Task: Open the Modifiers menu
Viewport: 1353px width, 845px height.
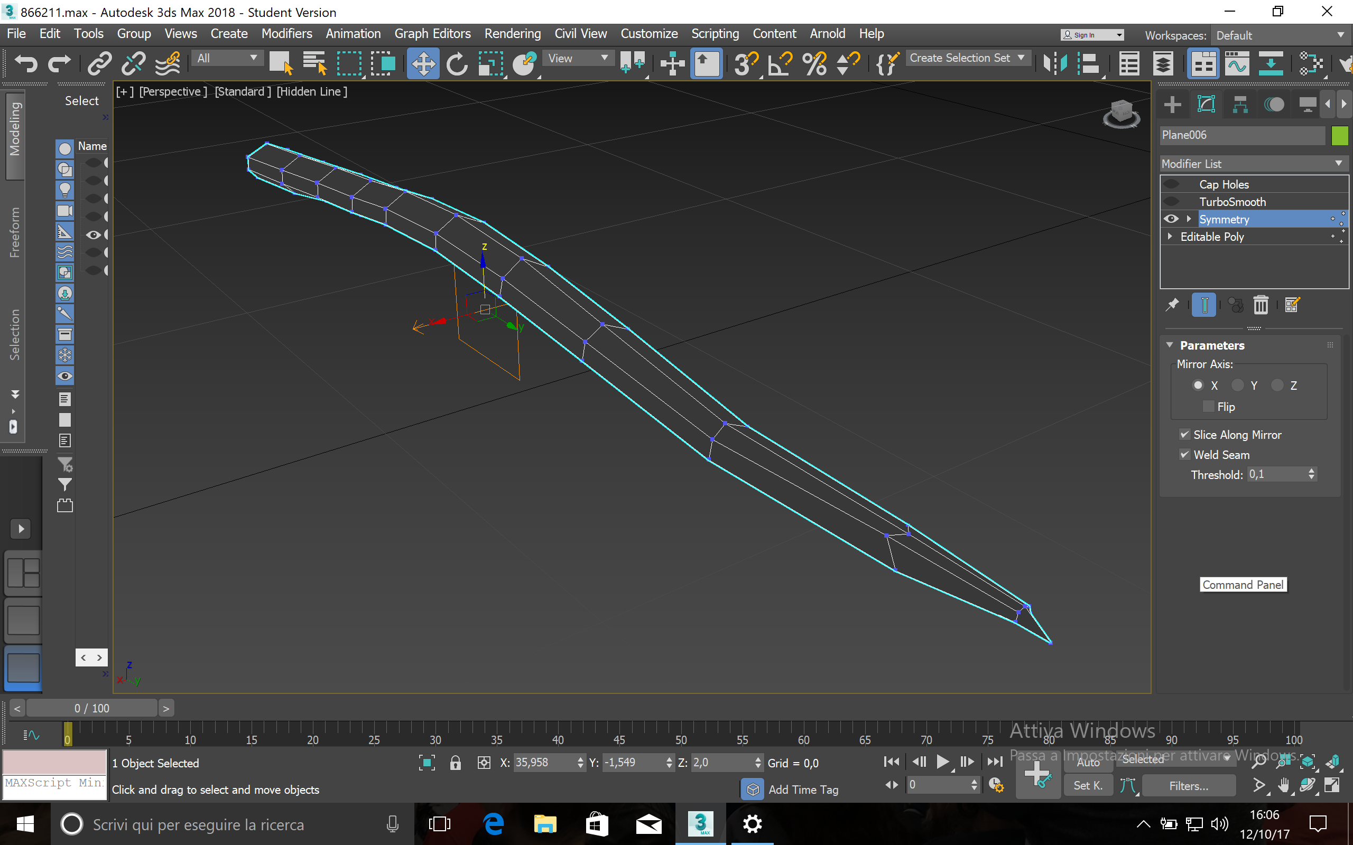Action: point(286,33)
